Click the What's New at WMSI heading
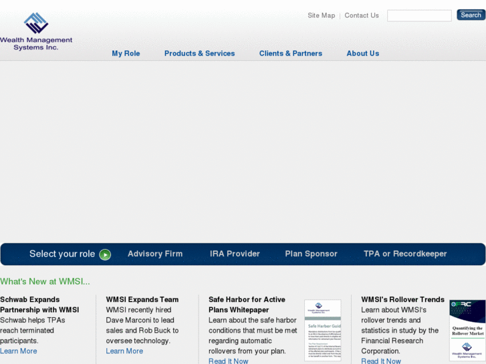 click(x=45, y=281)
